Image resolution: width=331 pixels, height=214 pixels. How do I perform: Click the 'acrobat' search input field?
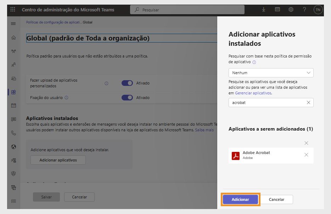click(266, 103)
